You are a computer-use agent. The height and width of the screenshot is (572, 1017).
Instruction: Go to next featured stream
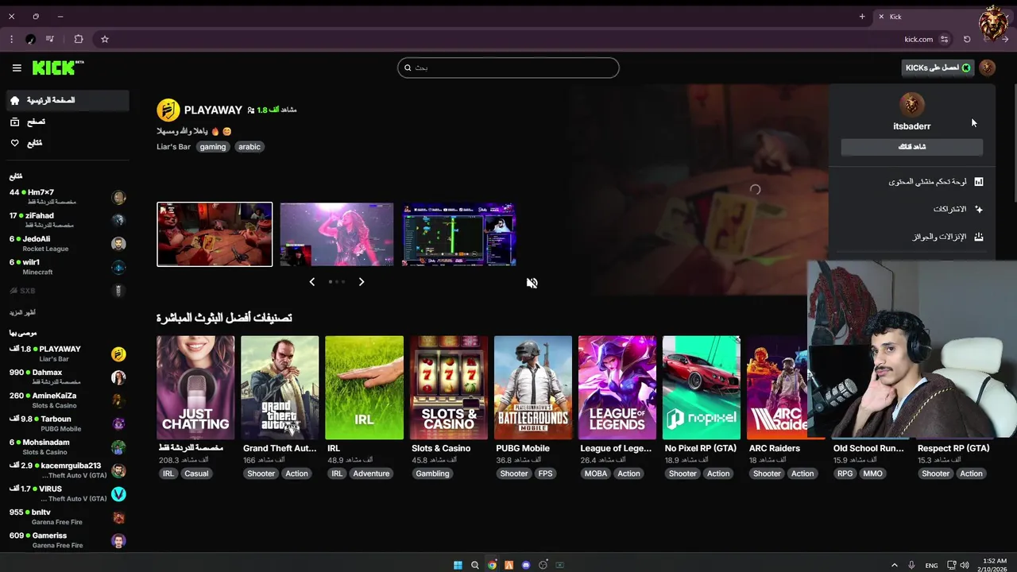362,282
